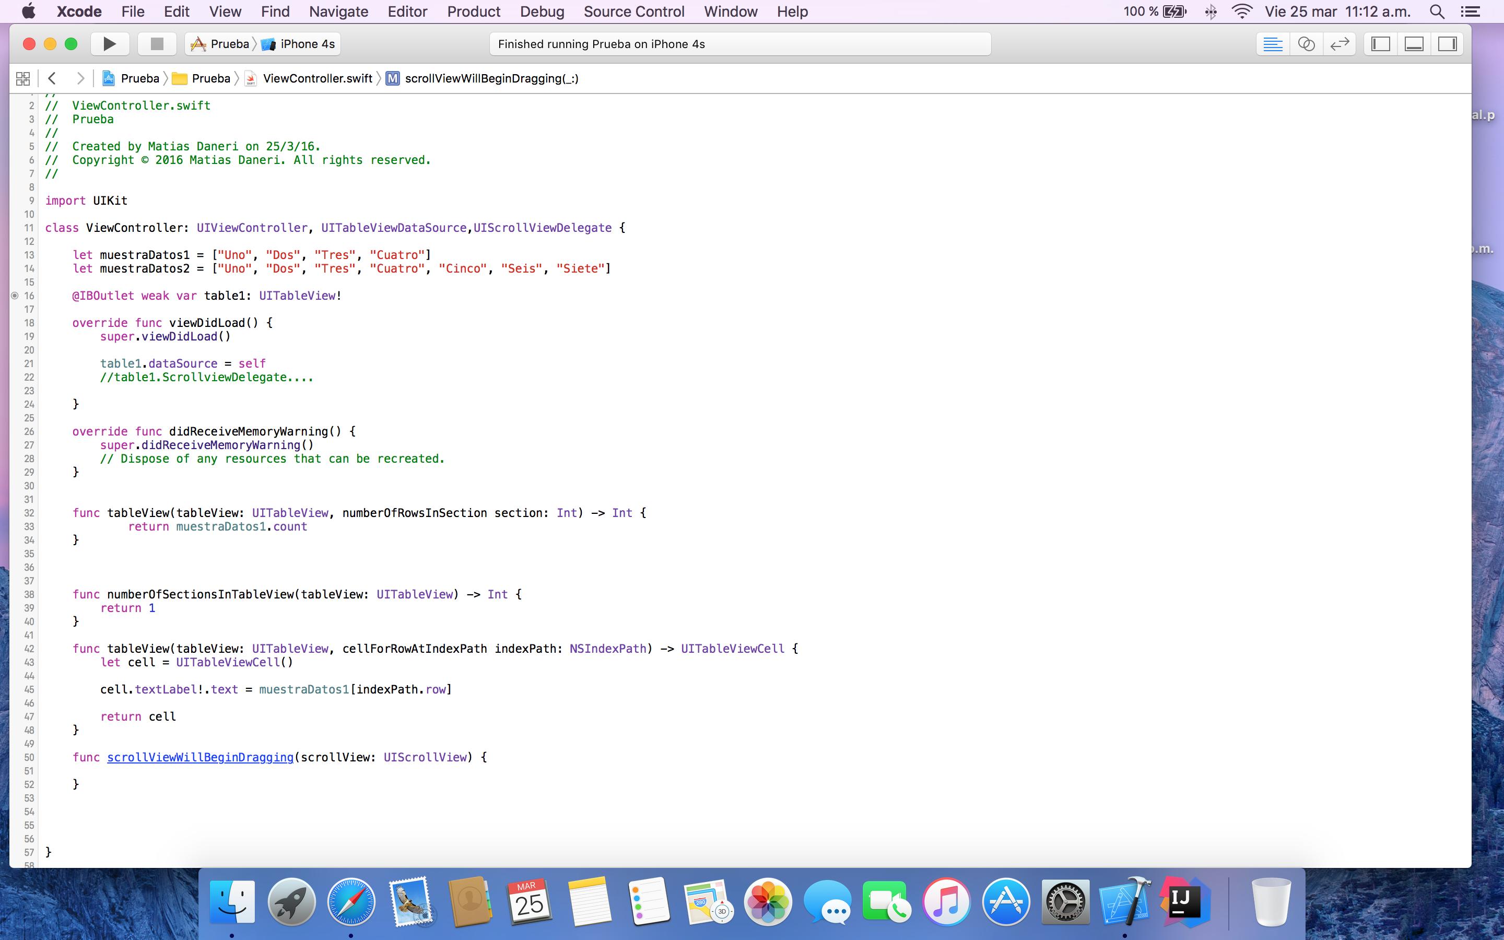Click the Assistant editor icon
This screenshot has height=940, width=1504.
[1308, 43]
